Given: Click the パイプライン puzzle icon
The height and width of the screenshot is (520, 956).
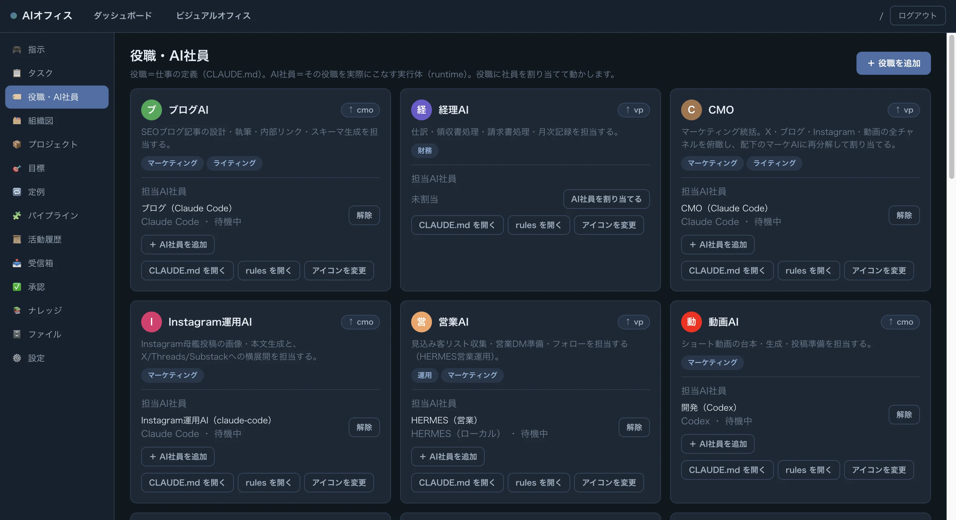Looking at the screenshot, I should coord(17,216).
